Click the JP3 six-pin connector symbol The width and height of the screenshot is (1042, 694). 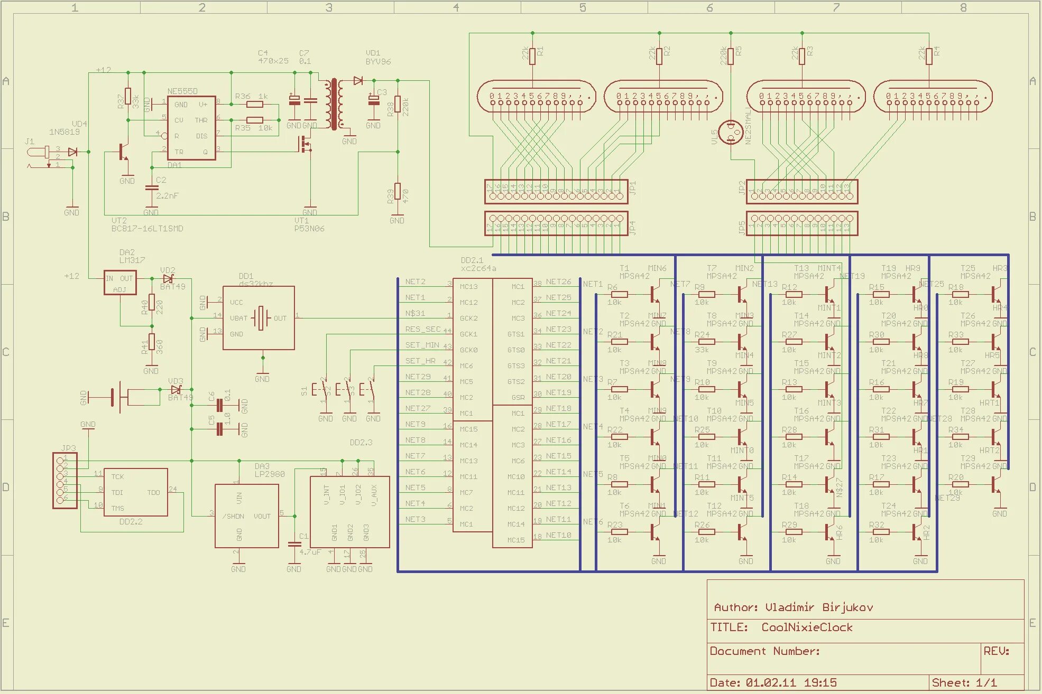tap(64, 481)
